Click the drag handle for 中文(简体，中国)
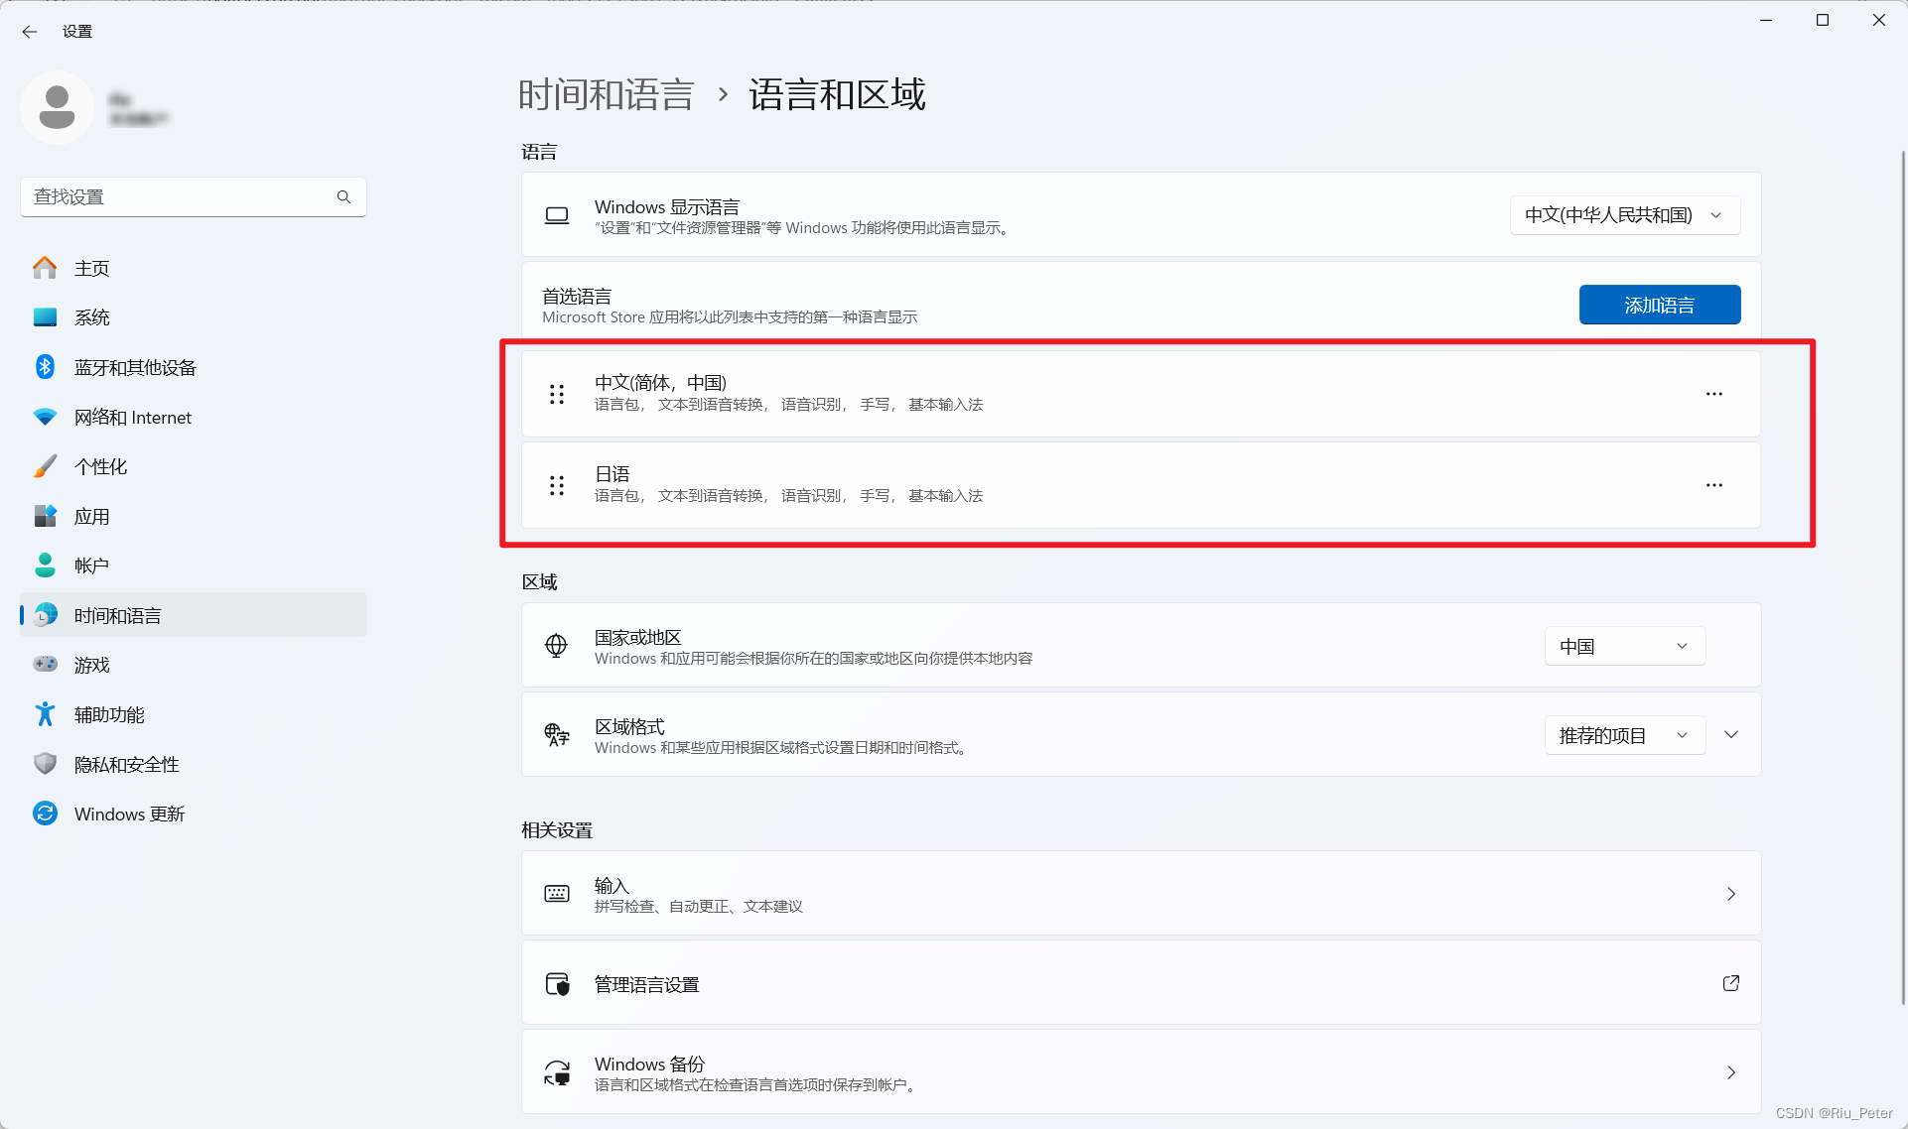The width and height of the screenshot is (1908, 1129). pyautogui.click(x=557, y=394)
